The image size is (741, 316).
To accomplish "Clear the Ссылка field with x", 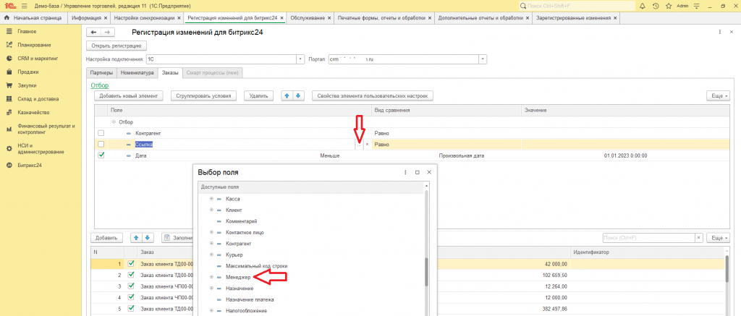I will [x=367, y=145].
